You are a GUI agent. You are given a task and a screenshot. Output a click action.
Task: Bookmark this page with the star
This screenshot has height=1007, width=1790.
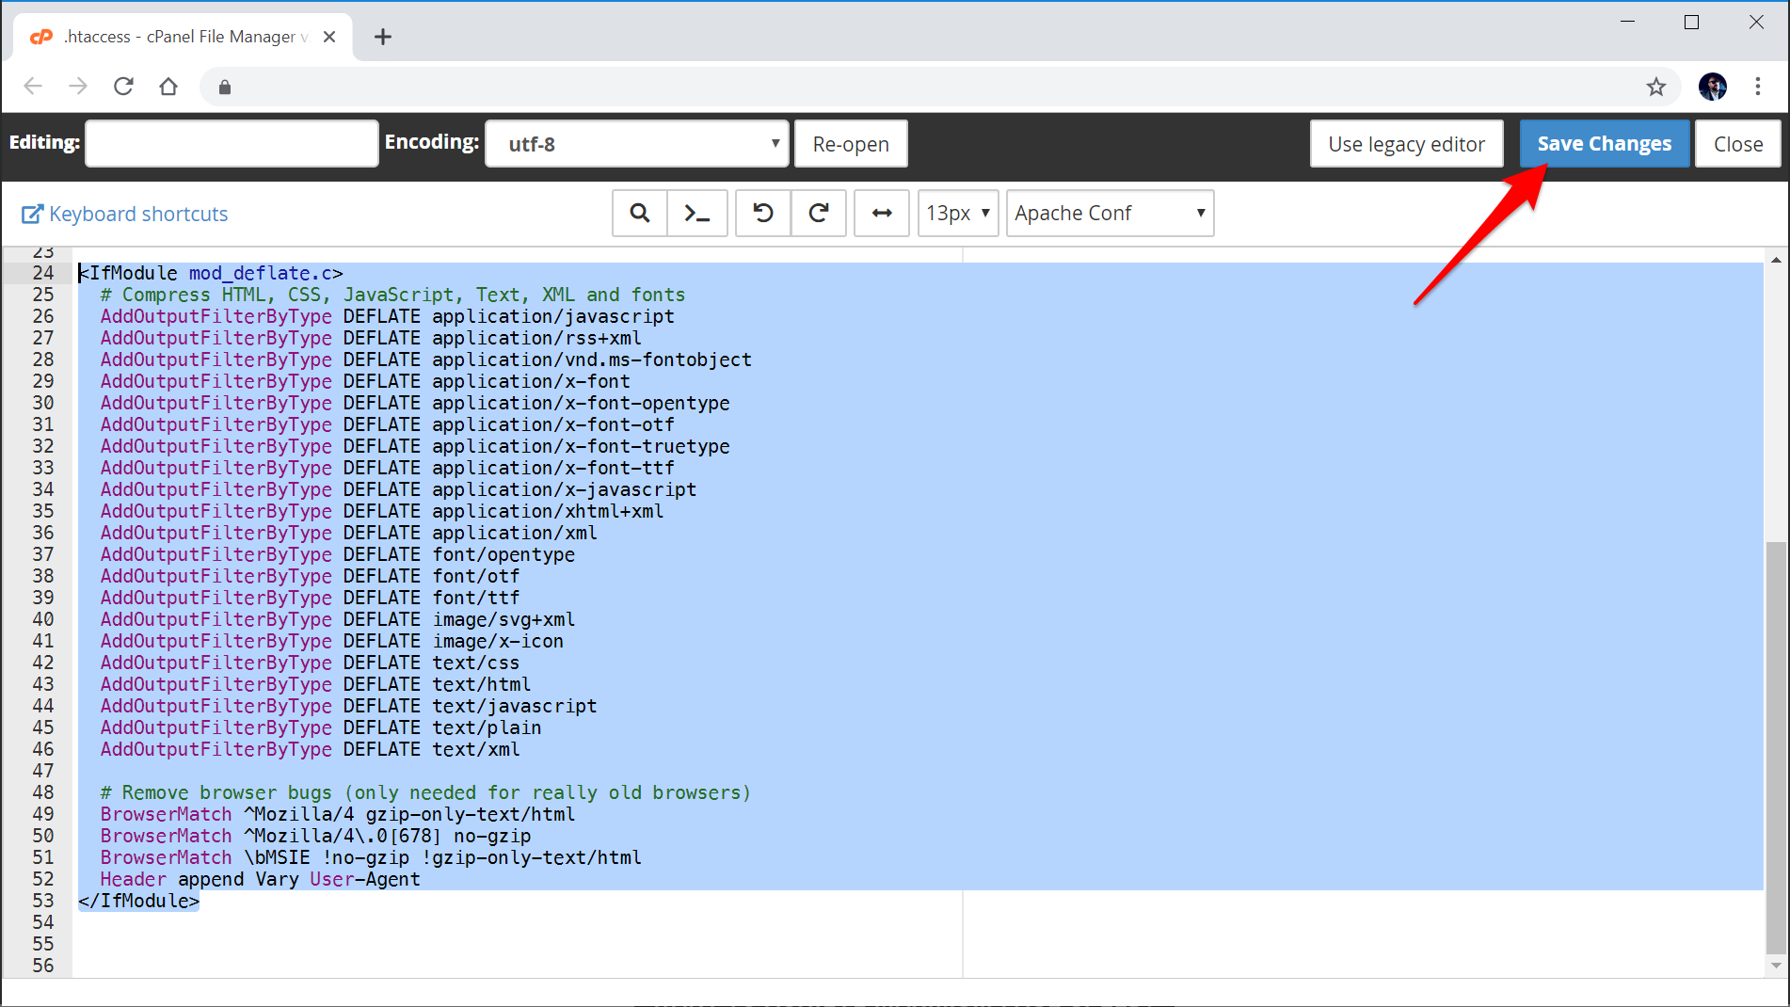pos(1656,87)
